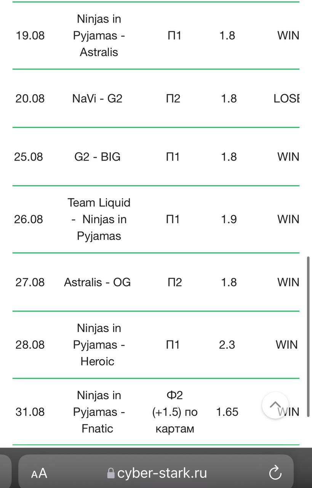Image resolution: width=312 pixels, height=488 pixels.
Task: Select Ninjas in Pyjamas - Fnatic match
Action: (x=99, y=412)
